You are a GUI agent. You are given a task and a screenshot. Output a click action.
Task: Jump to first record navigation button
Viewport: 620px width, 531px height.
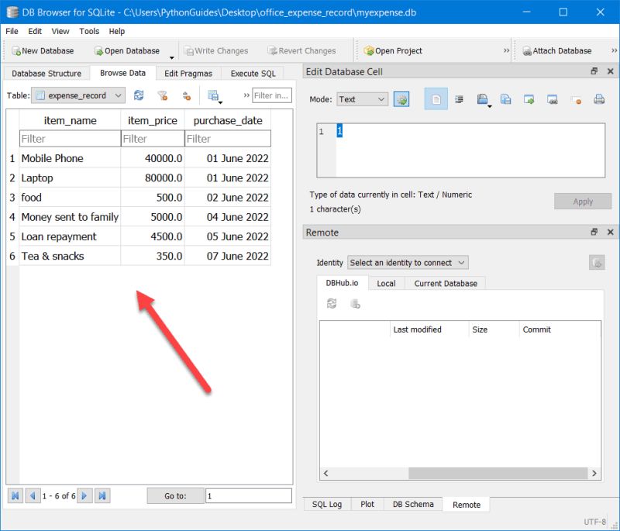15,496
